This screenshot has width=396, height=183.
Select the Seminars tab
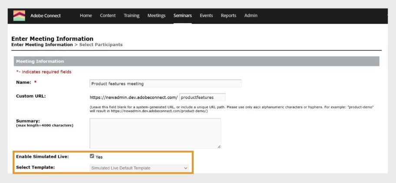pos(183,16)
